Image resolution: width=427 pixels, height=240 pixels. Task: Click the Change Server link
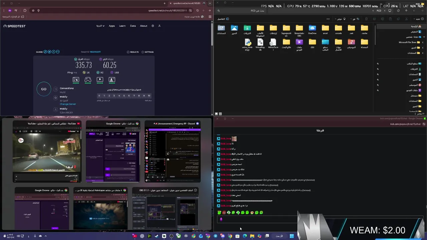68,104
